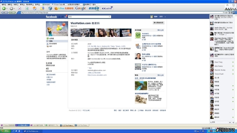This screenshot has width=237, height=133.
Task: Select the active VicoVation tab in bottom tab bar
Action: (67, 125)
